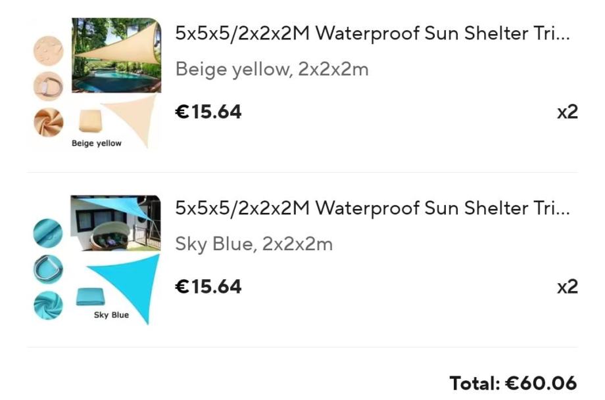
Task: Open the patio photo with blue sail
Action: (116, 223)
